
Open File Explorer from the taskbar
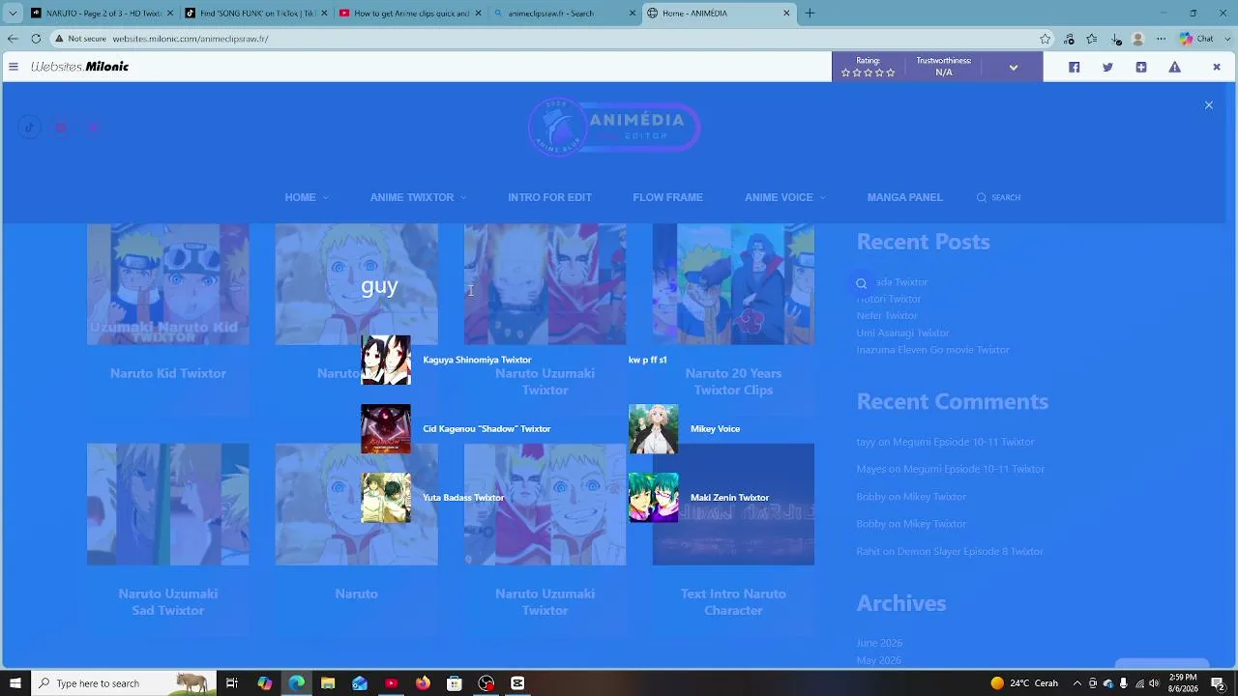pos(328,683)
